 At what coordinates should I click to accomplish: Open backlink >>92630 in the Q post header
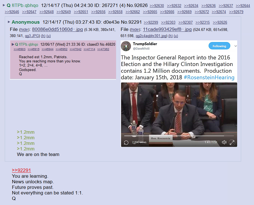(x=157, y=6)
